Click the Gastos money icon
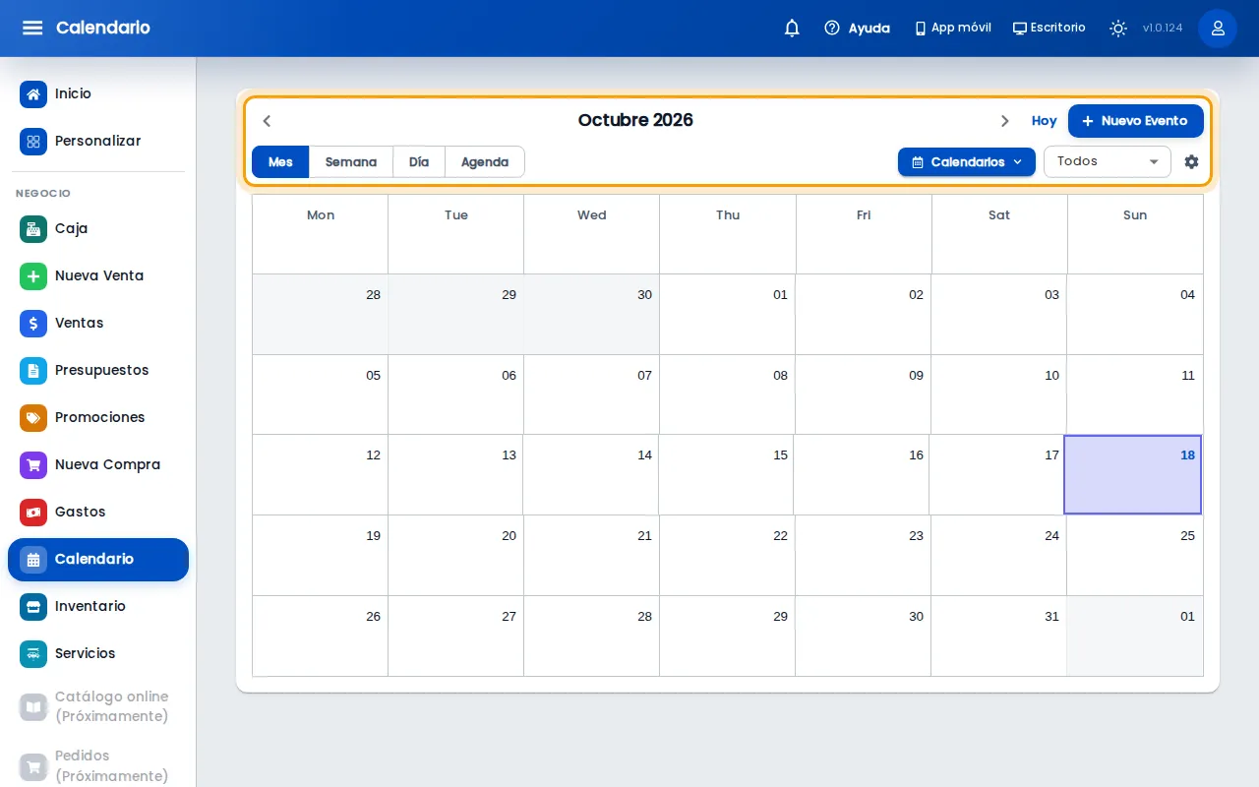The width and height of the screenshot is (1259, 787). 33,513
